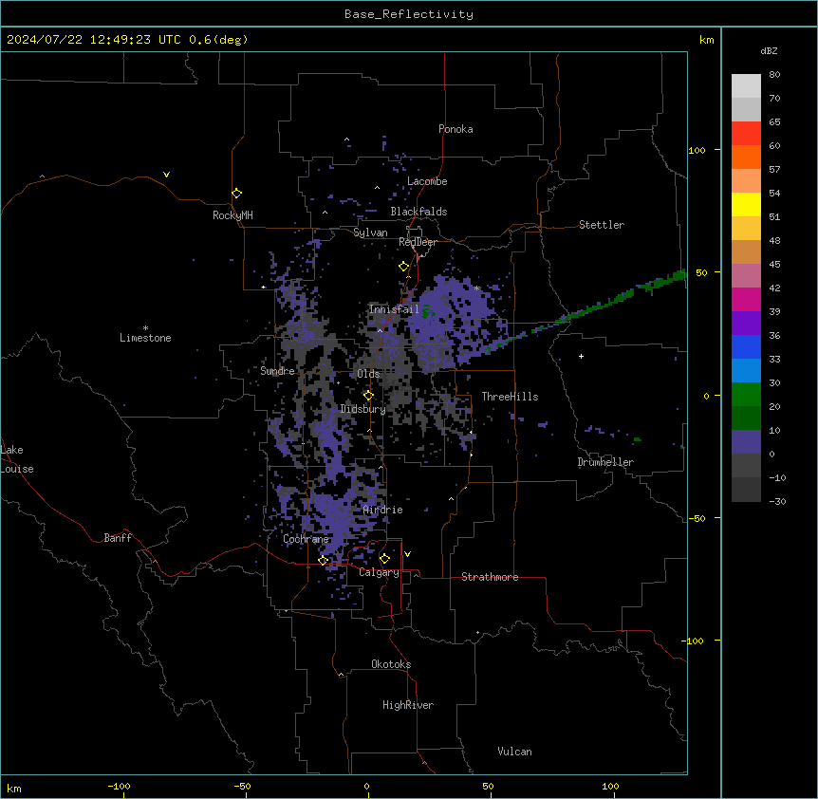This screenshot has height=799, width=818.
Task: Select the bright yellow 54–51 dBZ legend swatch
Action: (x=746, y=204)
